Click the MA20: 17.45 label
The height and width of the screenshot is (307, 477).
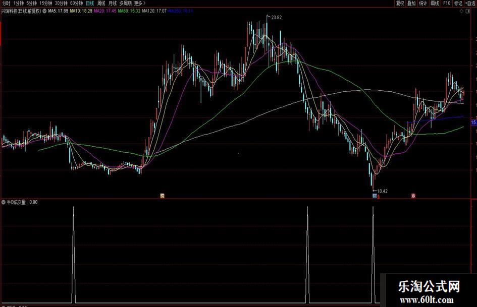coord(105,11)
